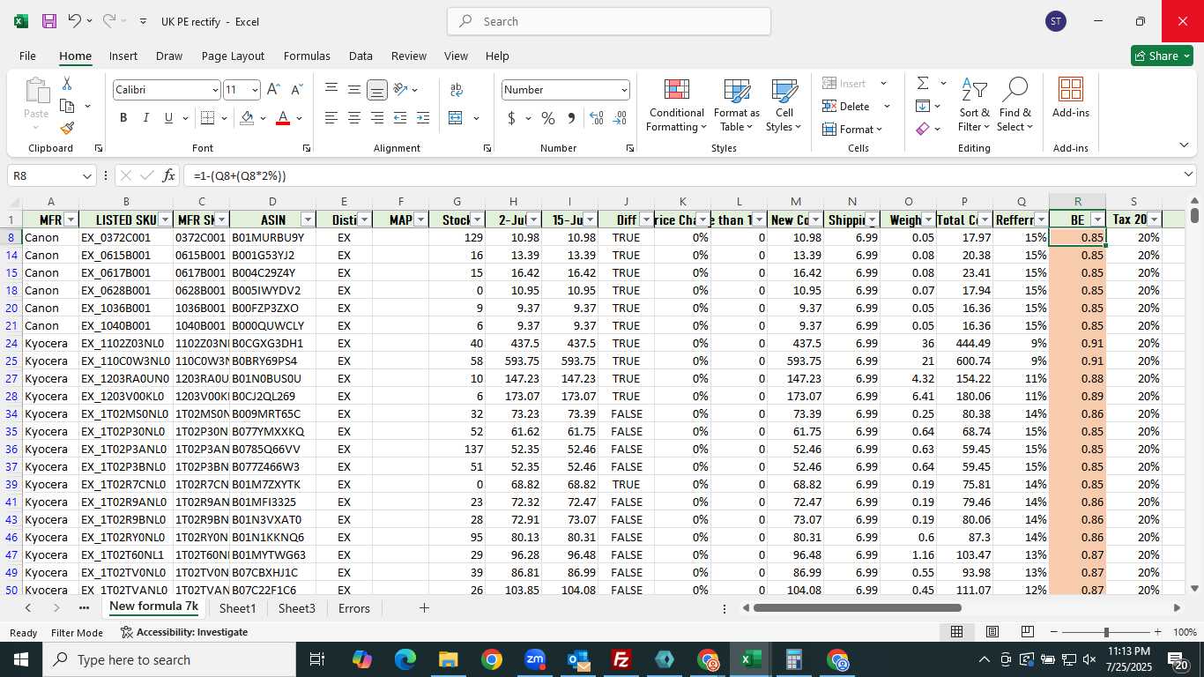Toggle Align Right for cell text

377,118
